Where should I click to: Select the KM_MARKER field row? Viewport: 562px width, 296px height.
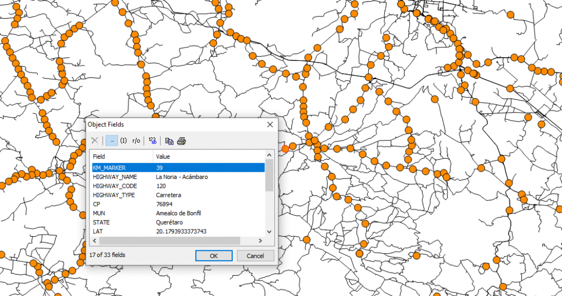pyautogui.click(x=178, y=167)
